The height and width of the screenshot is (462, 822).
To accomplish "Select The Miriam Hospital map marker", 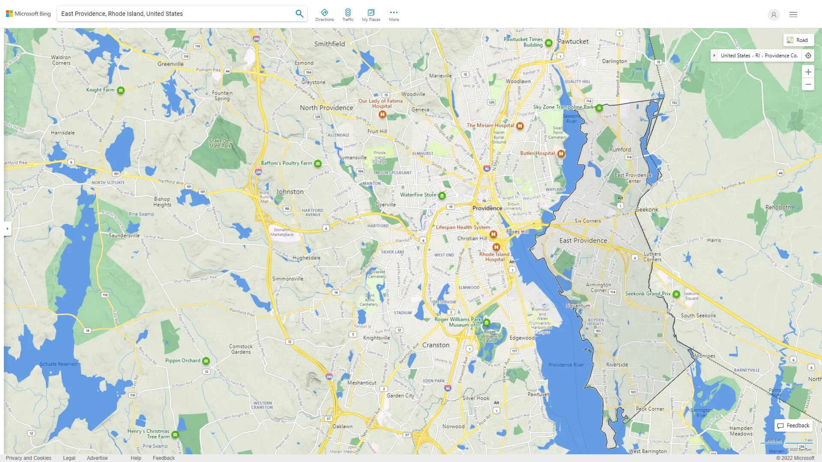I will tap(521, 126).
